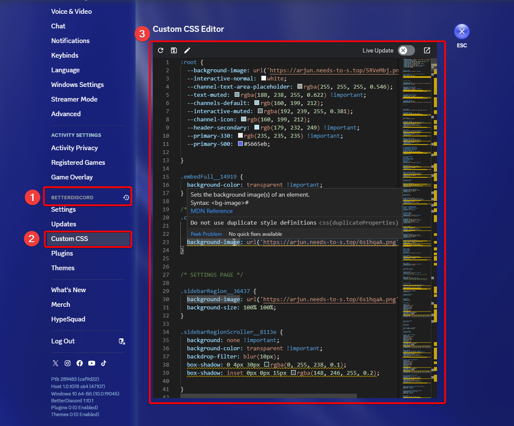
Task: Click the white color swatch on line 3
Action: tap(263, 78)
